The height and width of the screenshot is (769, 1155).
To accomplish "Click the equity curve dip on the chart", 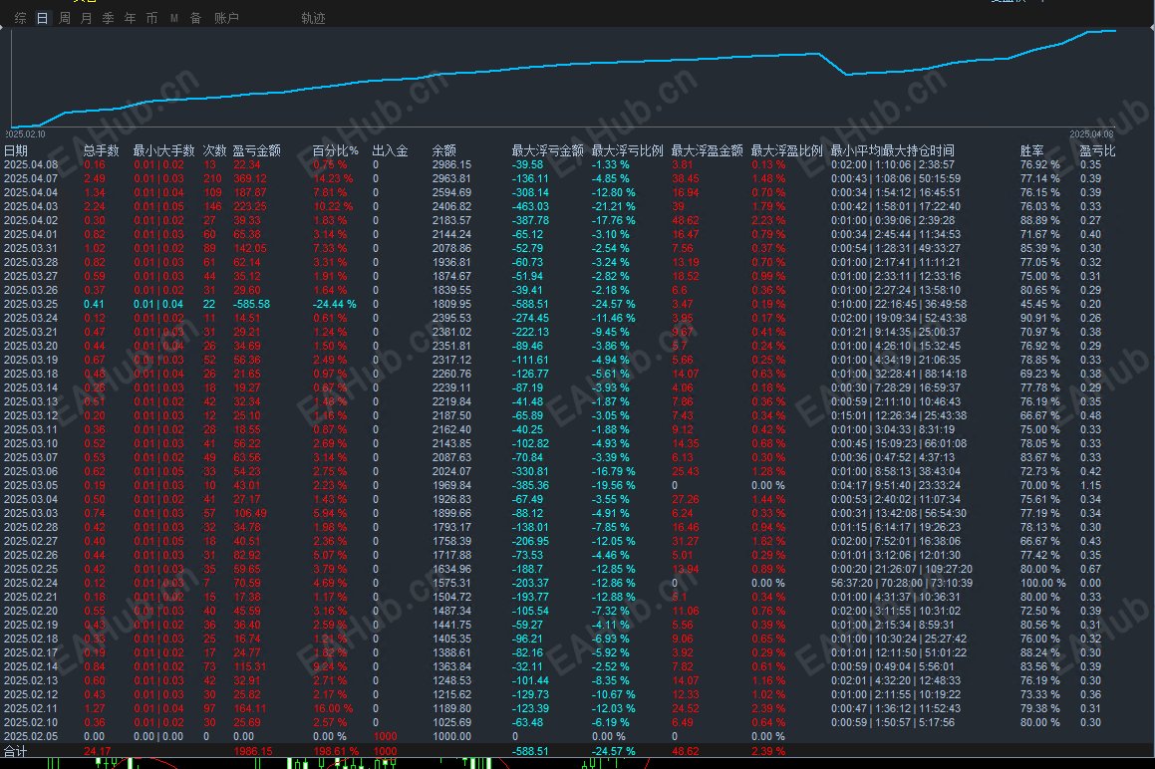I will click(846, 74).
